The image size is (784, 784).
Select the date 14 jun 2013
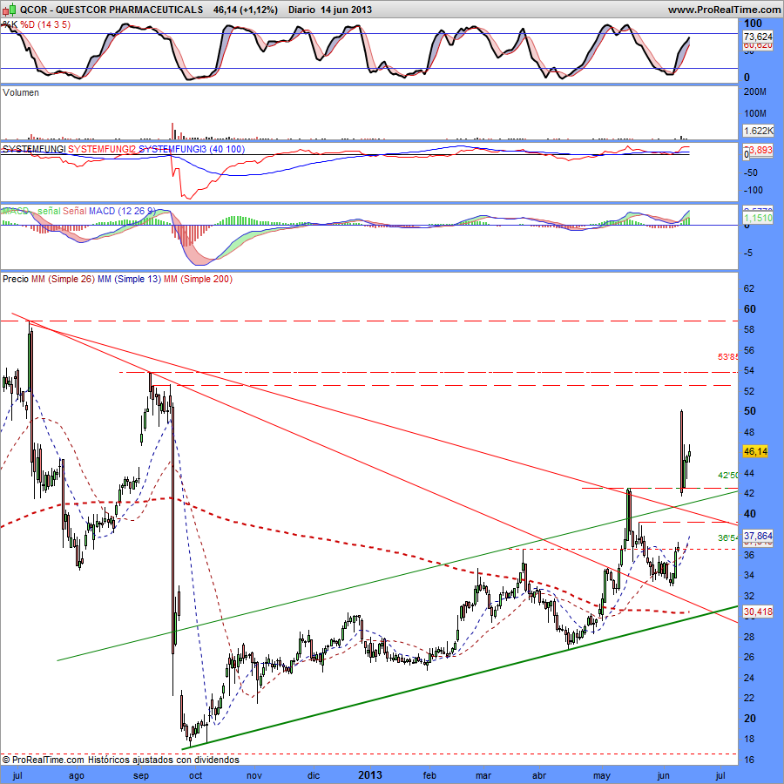[346, 10]
